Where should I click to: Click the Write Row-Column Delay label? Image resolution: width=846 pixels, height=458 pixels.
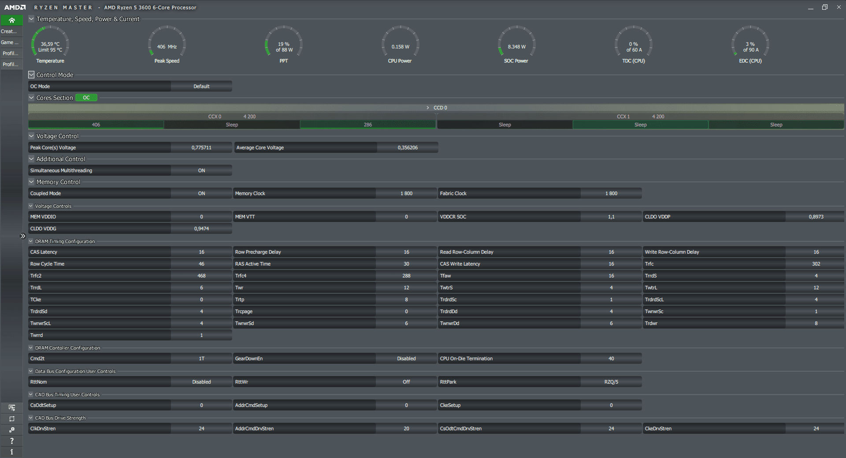pos(672,252)
